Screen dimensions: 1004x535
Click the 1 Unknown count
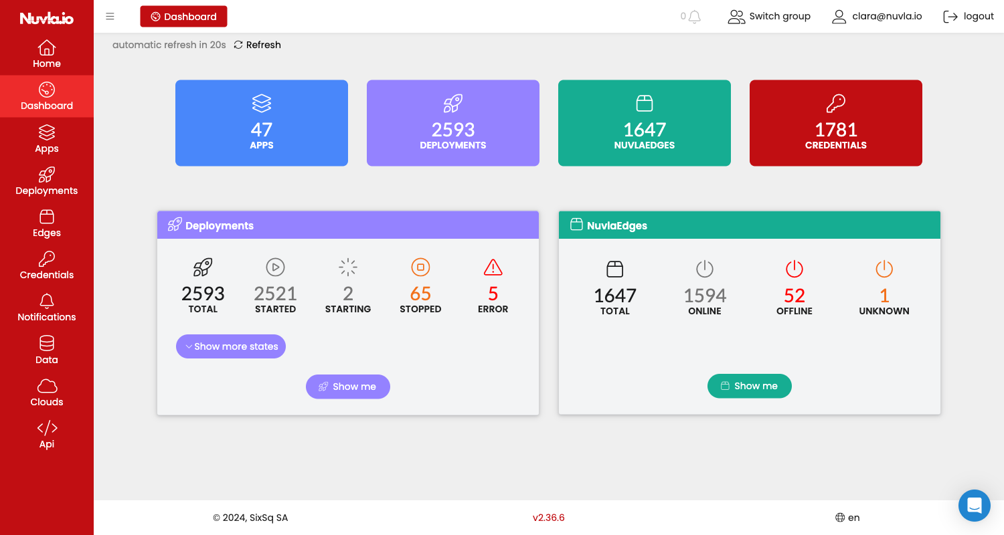884,296
